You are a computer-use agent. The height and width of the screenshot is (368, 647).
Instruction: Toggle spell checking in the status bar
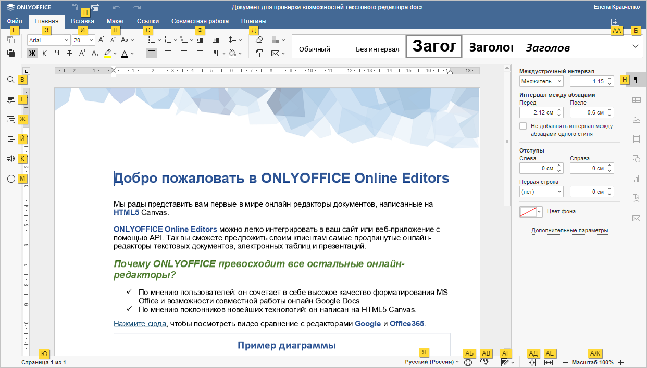pos(484,362)
